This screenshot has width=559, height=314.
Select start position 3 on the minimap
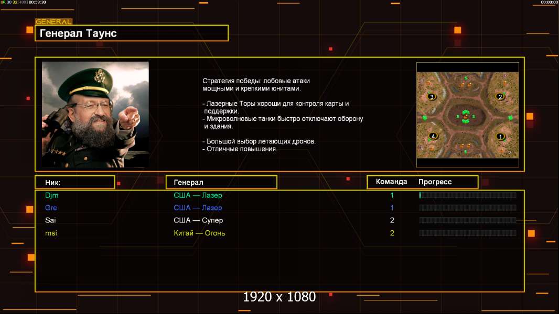432,97
